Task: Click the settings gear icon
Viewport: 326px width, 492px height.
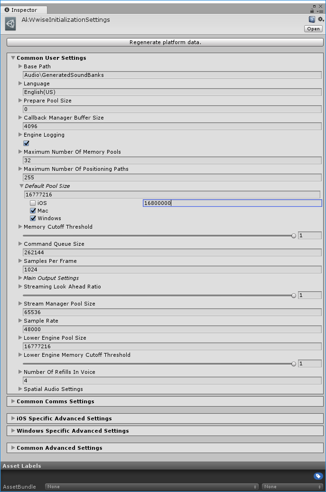Action: (320, 19)
